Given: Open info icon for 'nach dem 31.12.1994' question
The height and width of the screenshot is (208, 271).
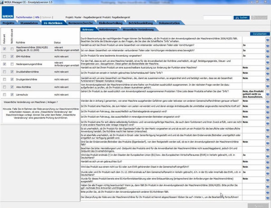Looking at the screenshot, I should 268,174.
